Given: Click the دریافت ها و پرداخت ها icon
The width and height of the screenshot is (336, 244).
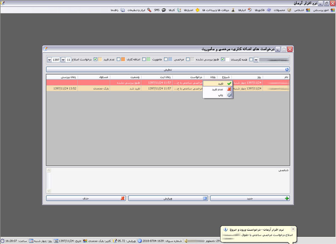Looking at the screenshot, I should tap(233, 10).
